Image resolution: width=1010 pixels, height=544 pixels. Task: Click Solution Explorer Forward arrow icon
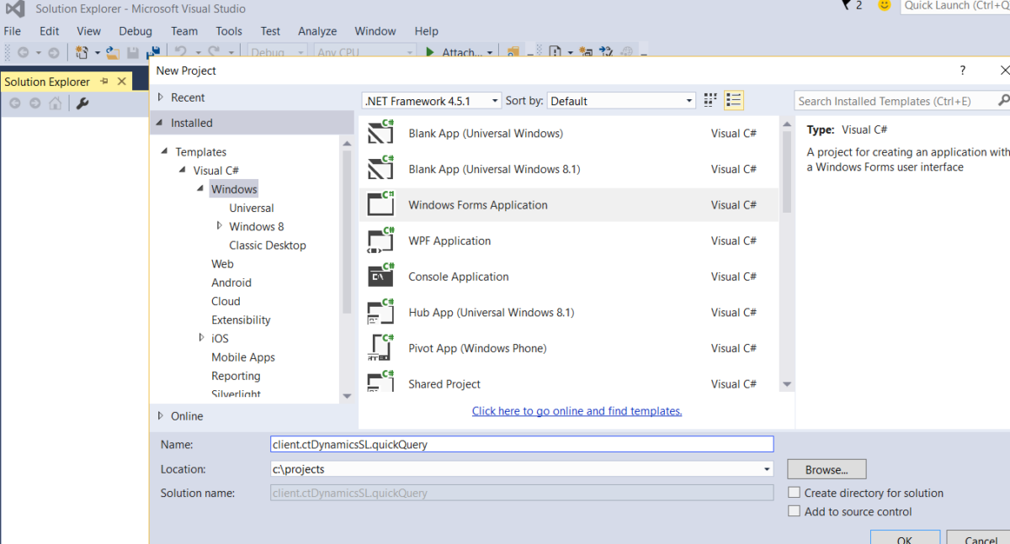point(35,103)
